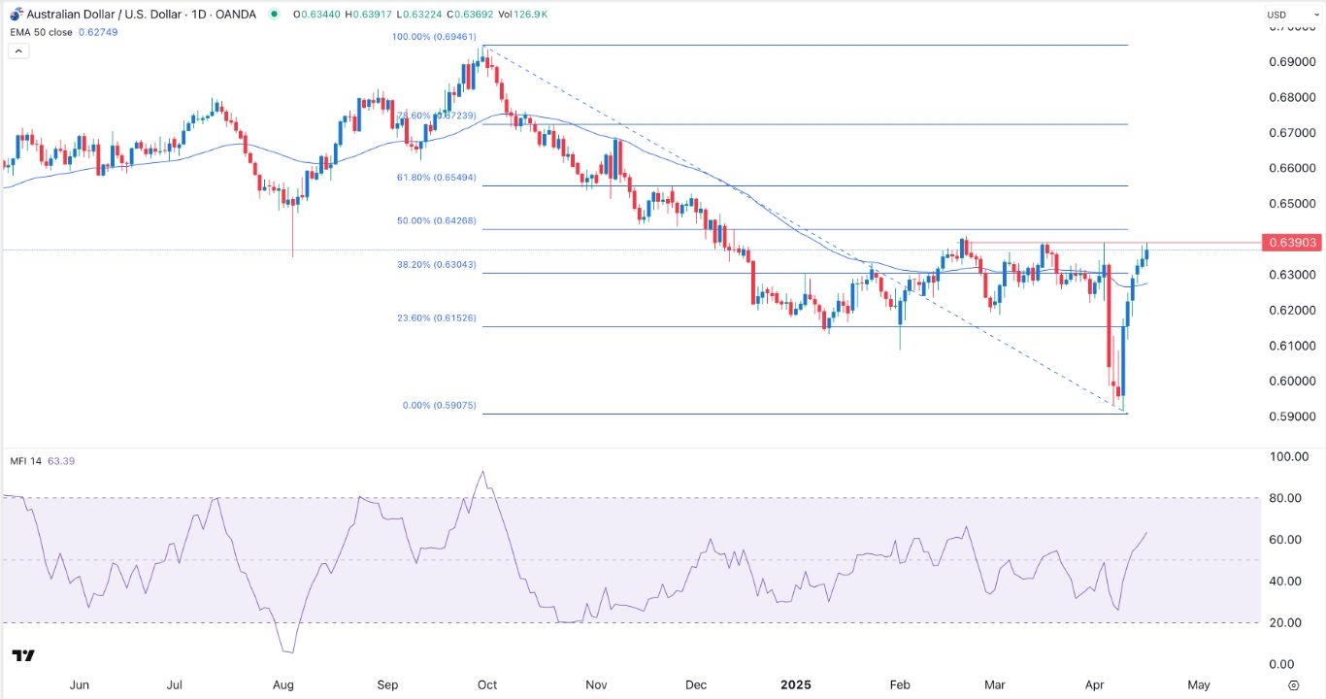The height and width of the screenshot is (699, 1326).
Task: Click the green market status dot
Action: click(x=275, y=14)
